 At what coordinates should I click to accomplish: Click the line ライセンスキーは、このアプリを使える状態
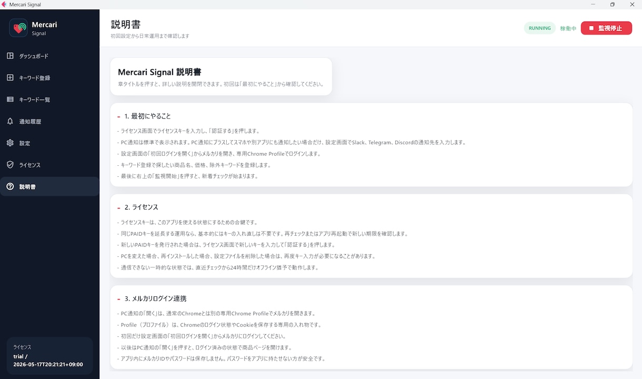pyautogui.click(x=187, y=223)
